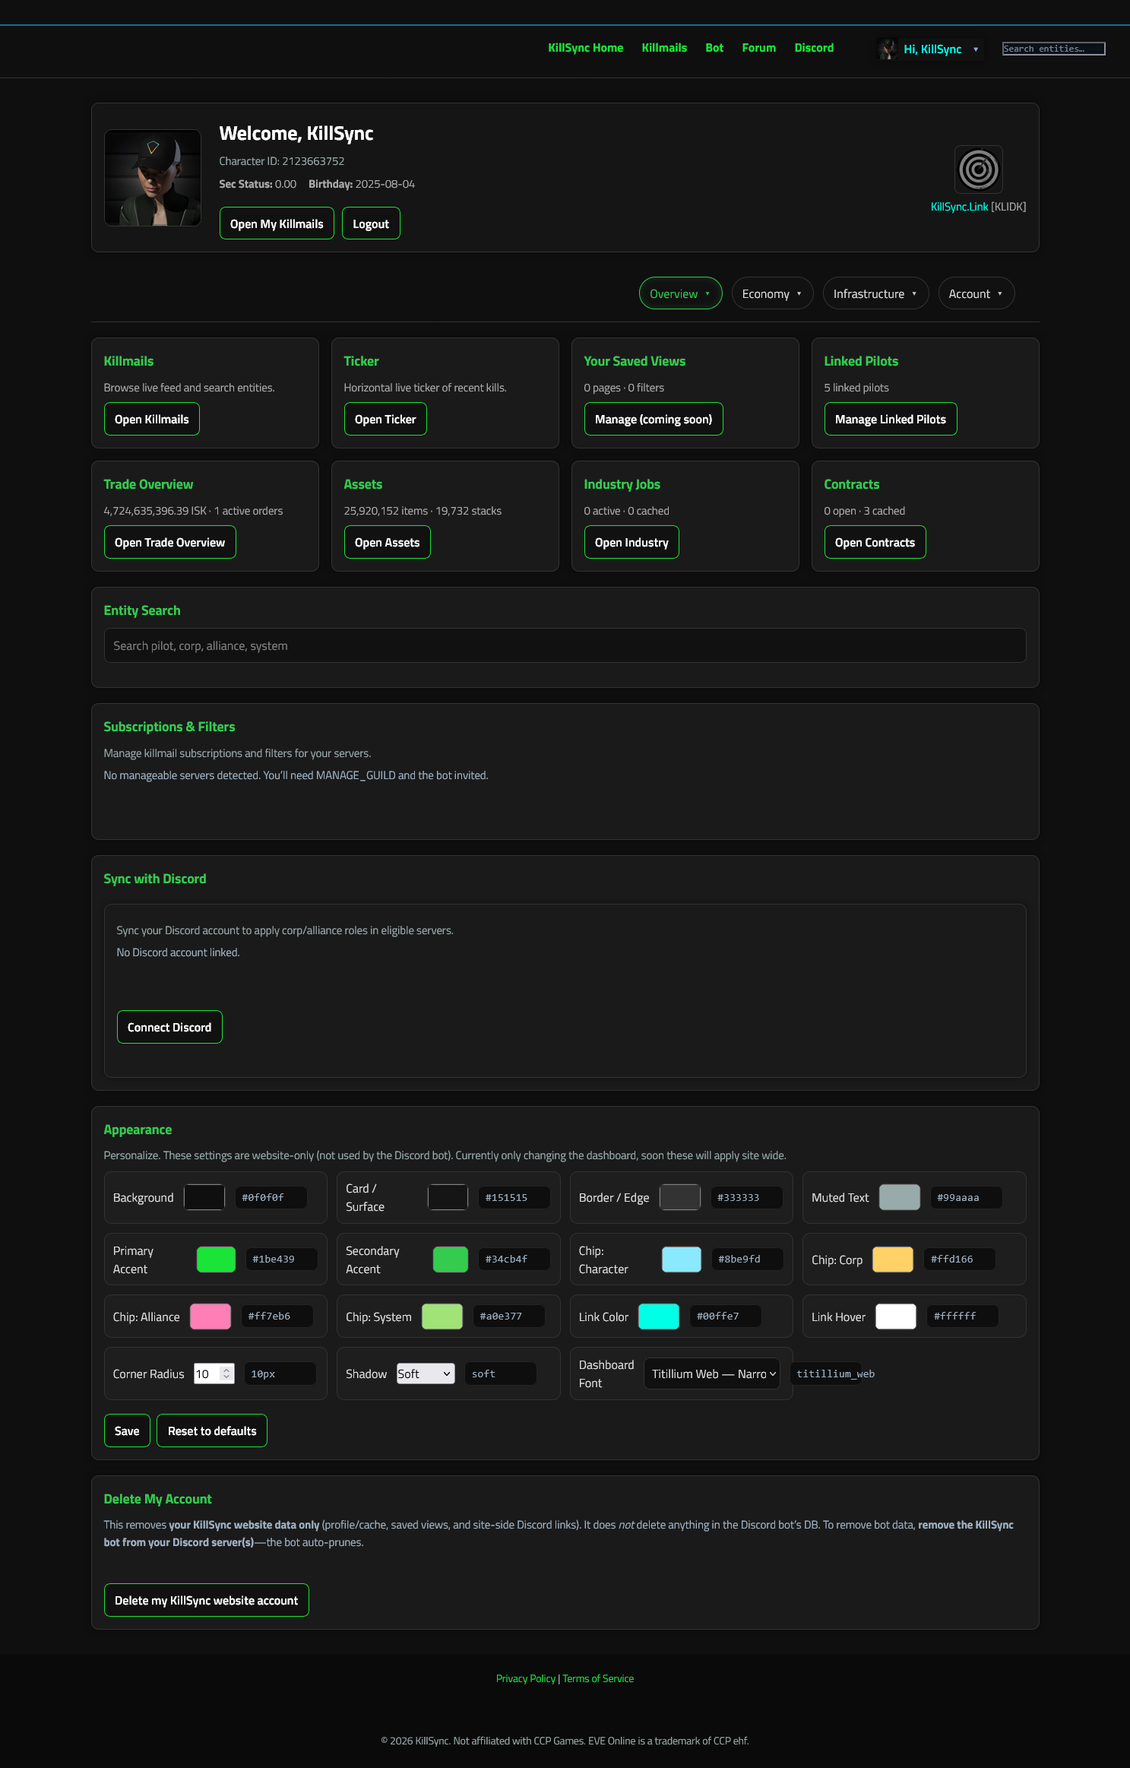Open the Shadow Soft dropdown

coord(426,1374)
